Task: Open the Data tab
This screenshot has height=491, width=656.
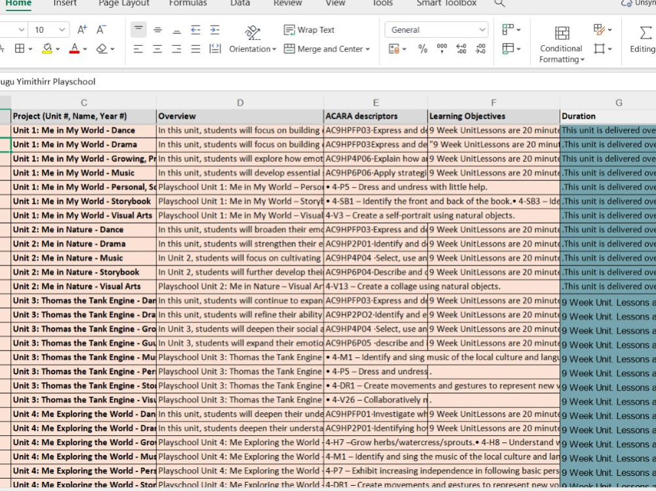Action: [240, 3]
